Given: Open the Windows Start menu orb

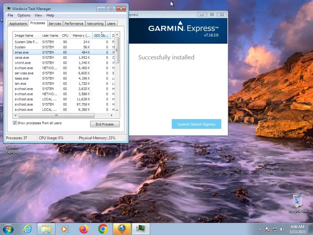Looking at the screenshot, I should (8, 229).
